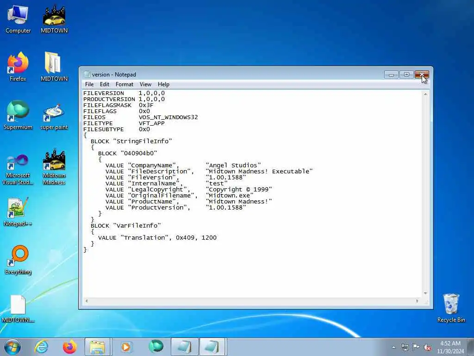
Task: Click the vertical scrollbar up arrow
Action: point(425,95)
